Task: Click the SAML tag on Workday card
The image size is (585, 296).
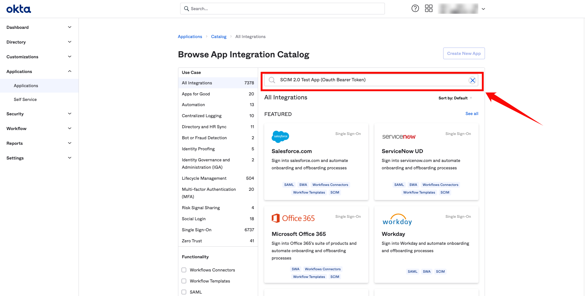Action: tap(413, 271)
